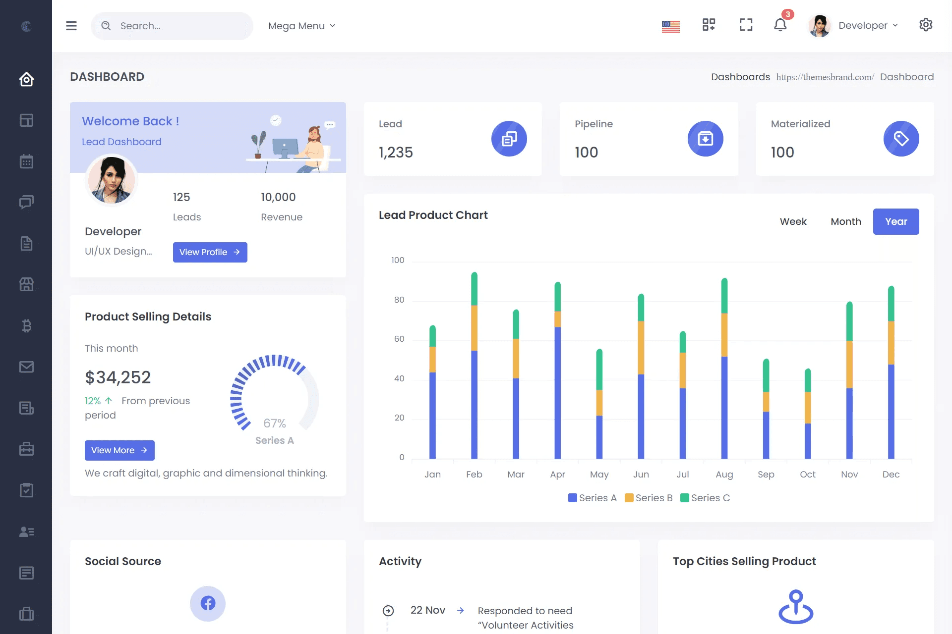Image resolution: width=952 pixels, height=634 pixels.
Task: Toggle the hamburger menu button
Action: click(71, 26)
